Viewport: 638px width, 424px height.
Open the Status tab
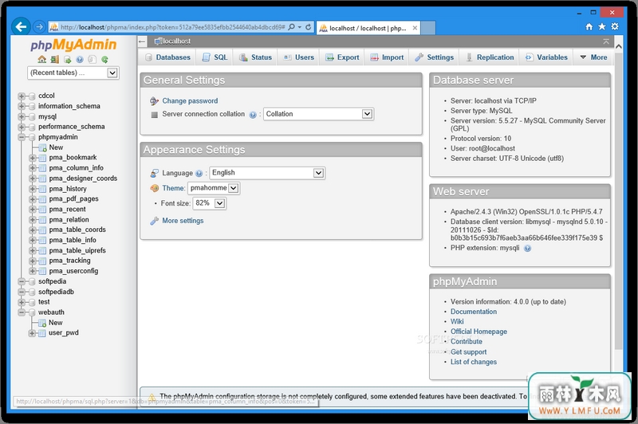tap(255, 57)
